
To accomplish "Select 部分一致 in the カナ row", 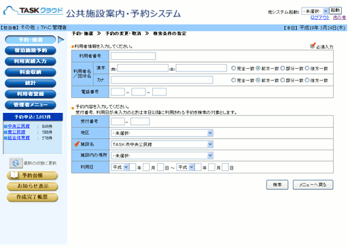I will pos(283,80).
